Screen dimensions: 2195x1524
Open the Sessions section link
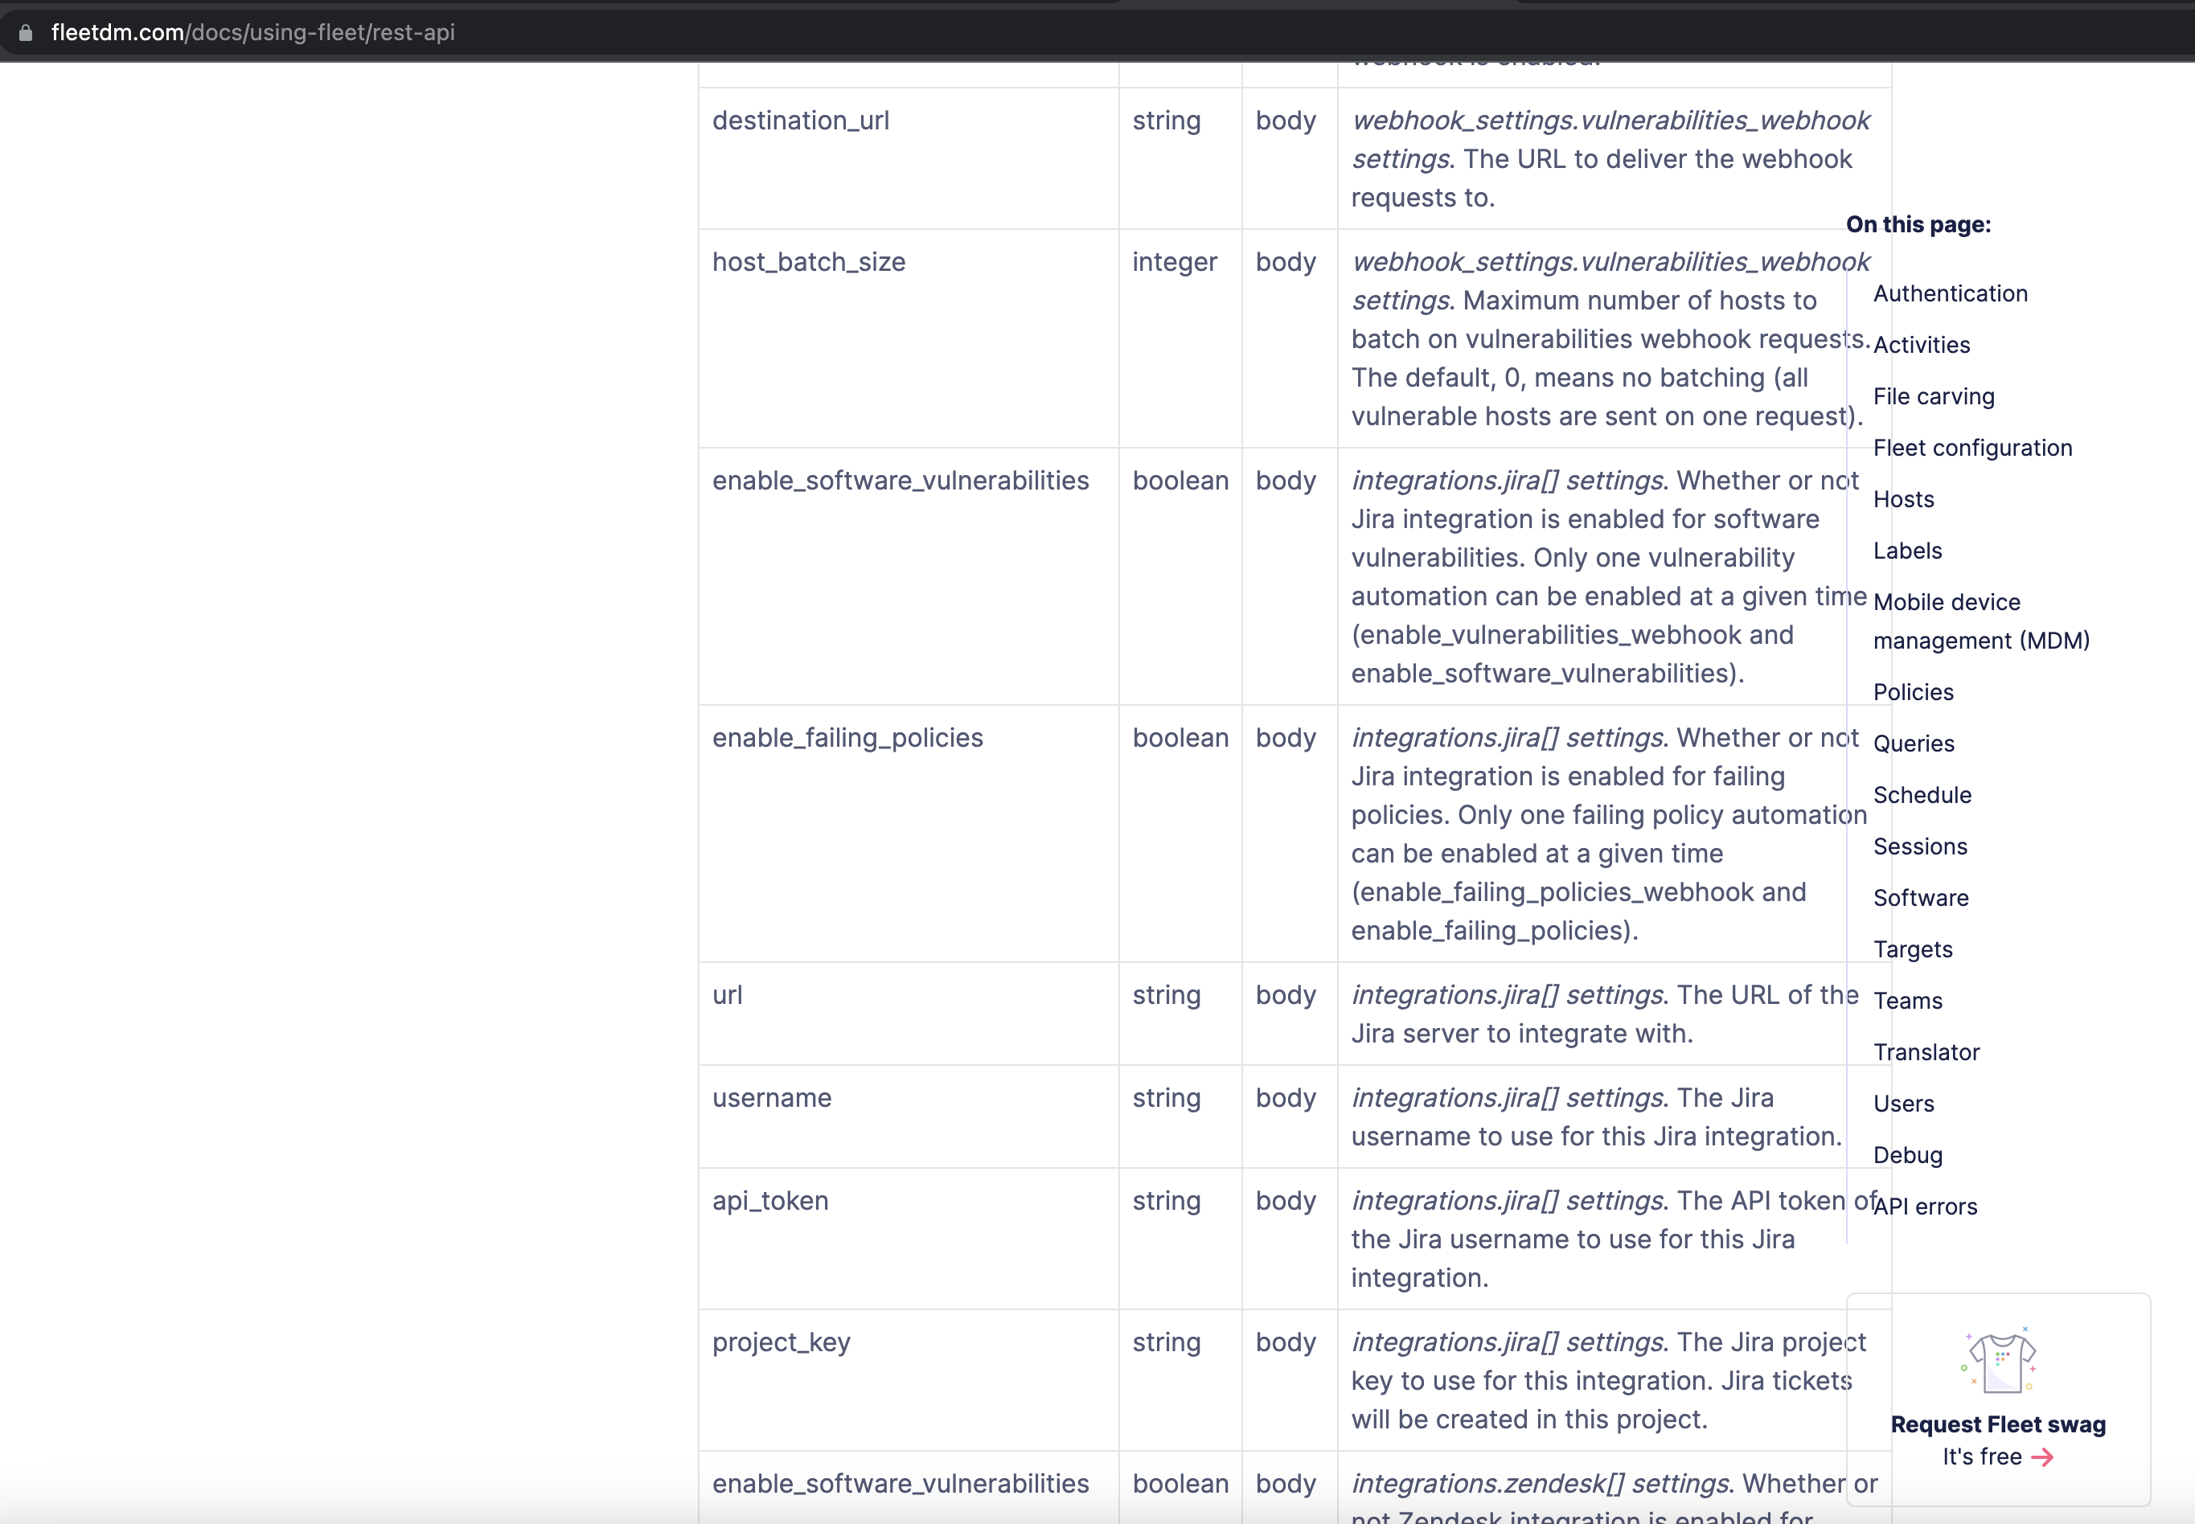1920,846
